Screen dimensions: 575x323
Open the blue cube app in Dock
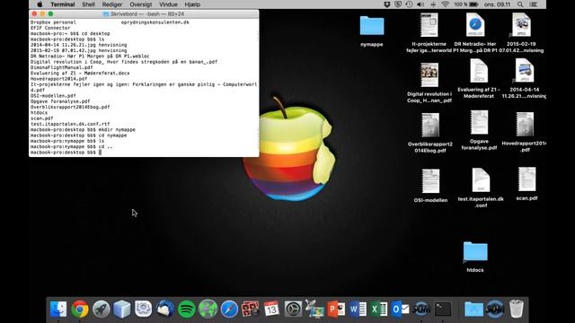pos(122,309)
